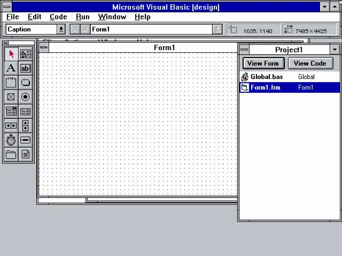Screen dimensions: 342x256
Task: Click the Form1.frm form icon
Action: [x=245, y=88]
